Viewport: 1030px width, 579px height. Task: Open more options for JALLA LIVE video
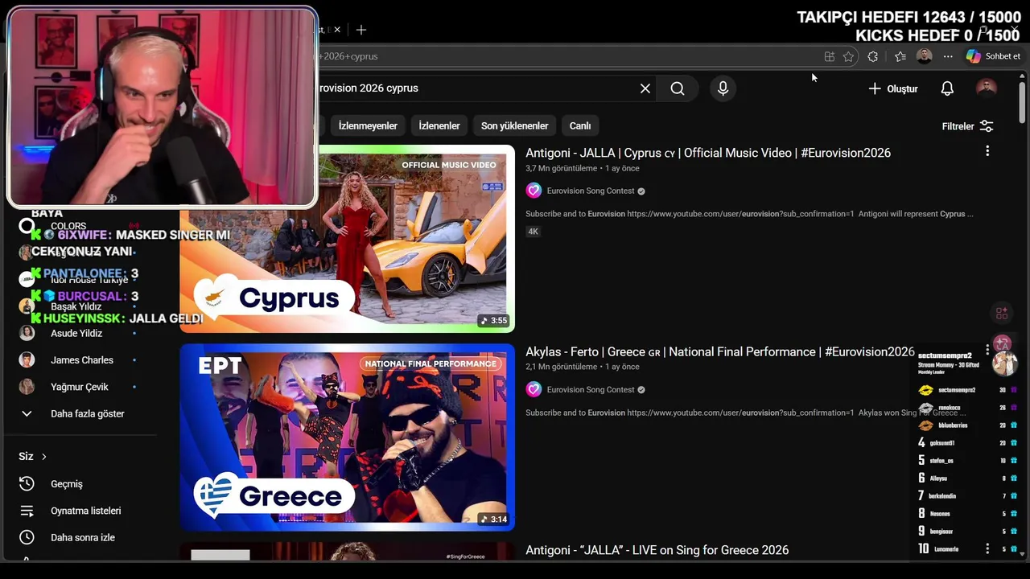(987, 548)
